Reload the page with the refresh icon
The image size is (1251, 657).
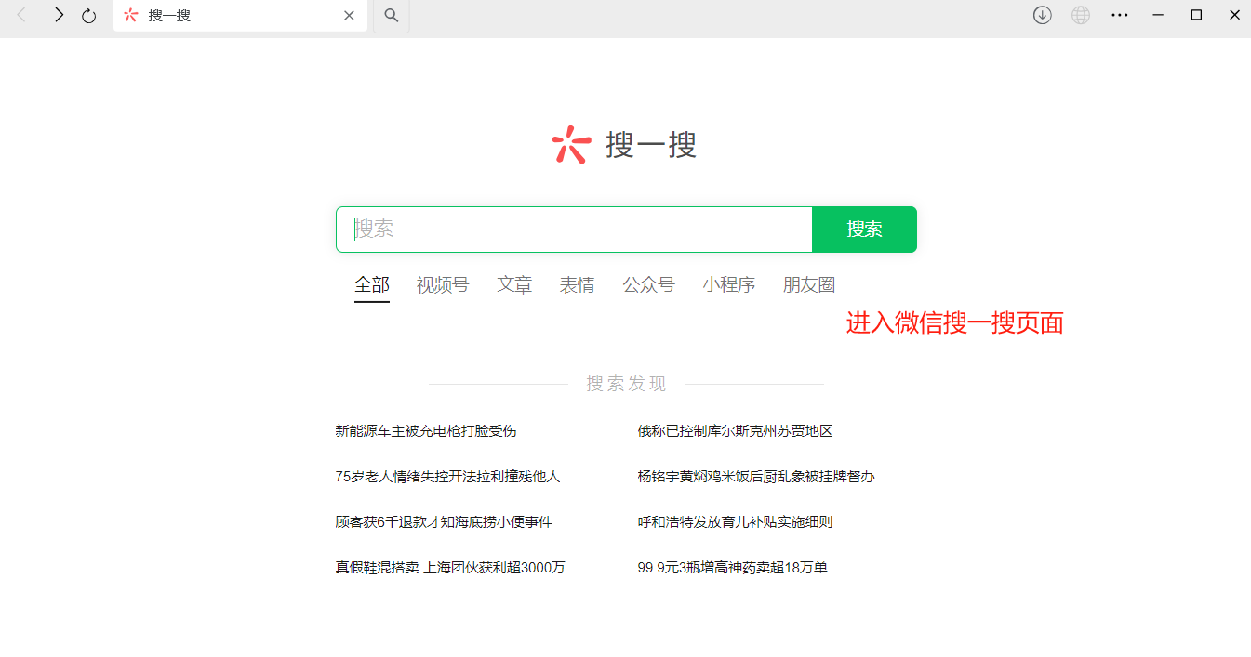tap(89, 16)
